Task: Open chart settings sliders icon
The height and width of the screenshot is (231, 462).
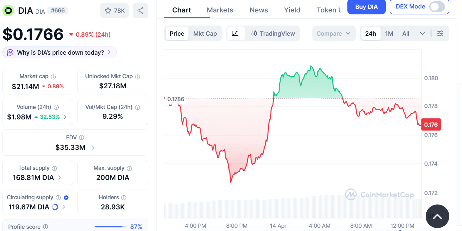Action: (440, 33)
